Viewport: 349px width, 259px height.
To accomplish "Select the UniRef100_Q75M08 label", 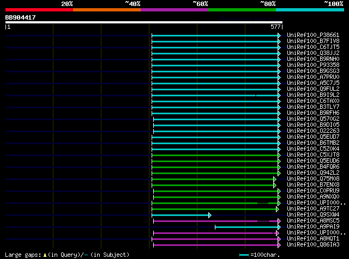I will [313, 179].
